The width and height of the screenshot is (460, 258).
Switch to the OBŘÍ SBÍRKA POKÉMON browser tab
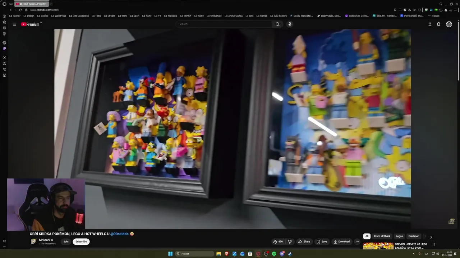[31, 4]
